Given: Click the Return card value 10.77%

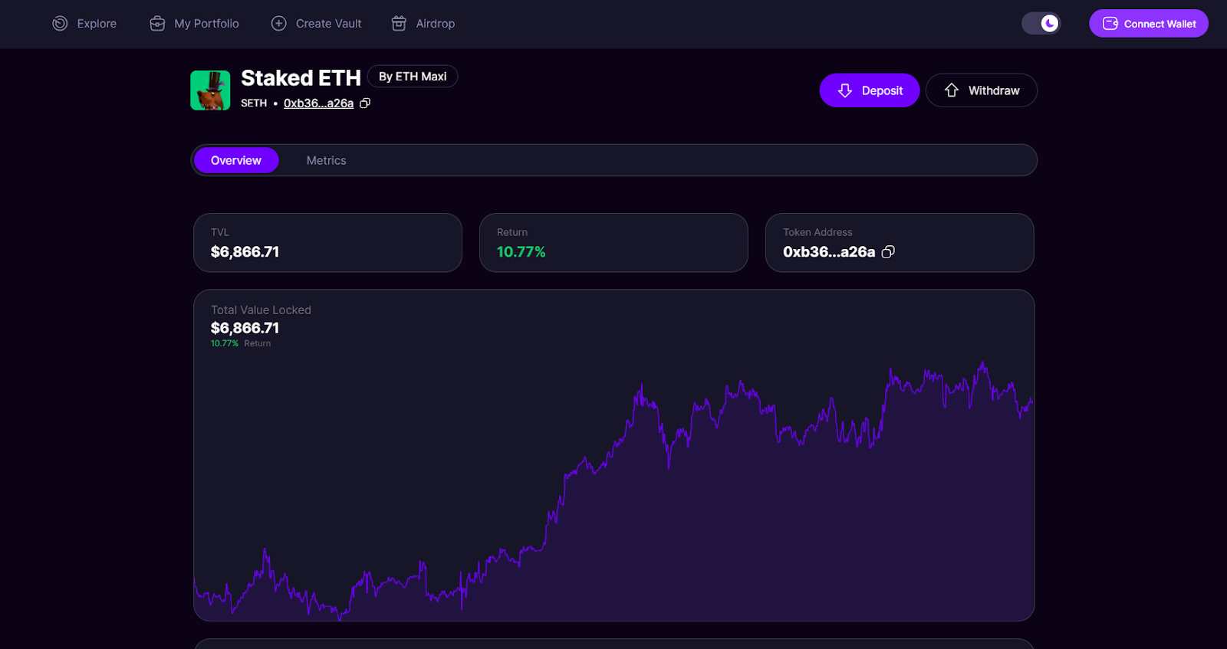Looking at the screenshot, I should coord(521,252).
